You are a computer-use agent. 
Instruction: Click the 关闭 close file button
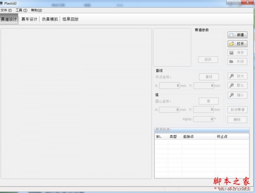click(x=237, y=62)
